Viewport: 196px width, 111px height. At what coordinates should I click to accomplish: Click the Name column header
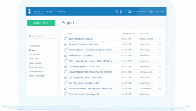click(70, 34)
